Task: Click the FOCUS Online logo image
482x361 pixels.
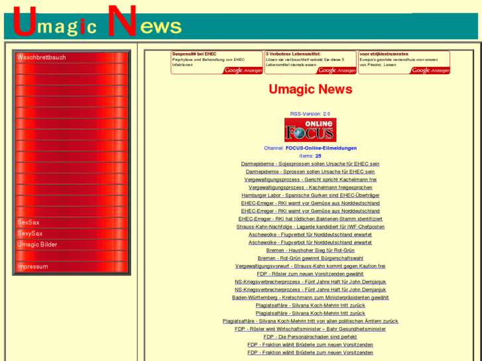Action: [x=310, y=130]
